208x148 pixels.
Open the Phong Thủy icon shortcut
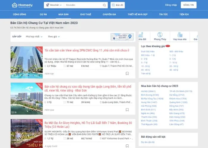pyautogui.click(x=160, y=36)
